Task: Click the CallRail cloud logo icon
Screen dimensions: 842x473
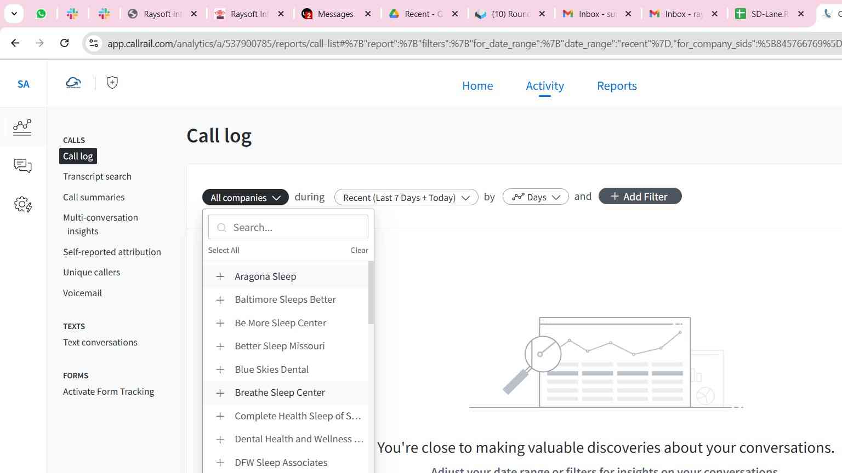Action: 73,83
